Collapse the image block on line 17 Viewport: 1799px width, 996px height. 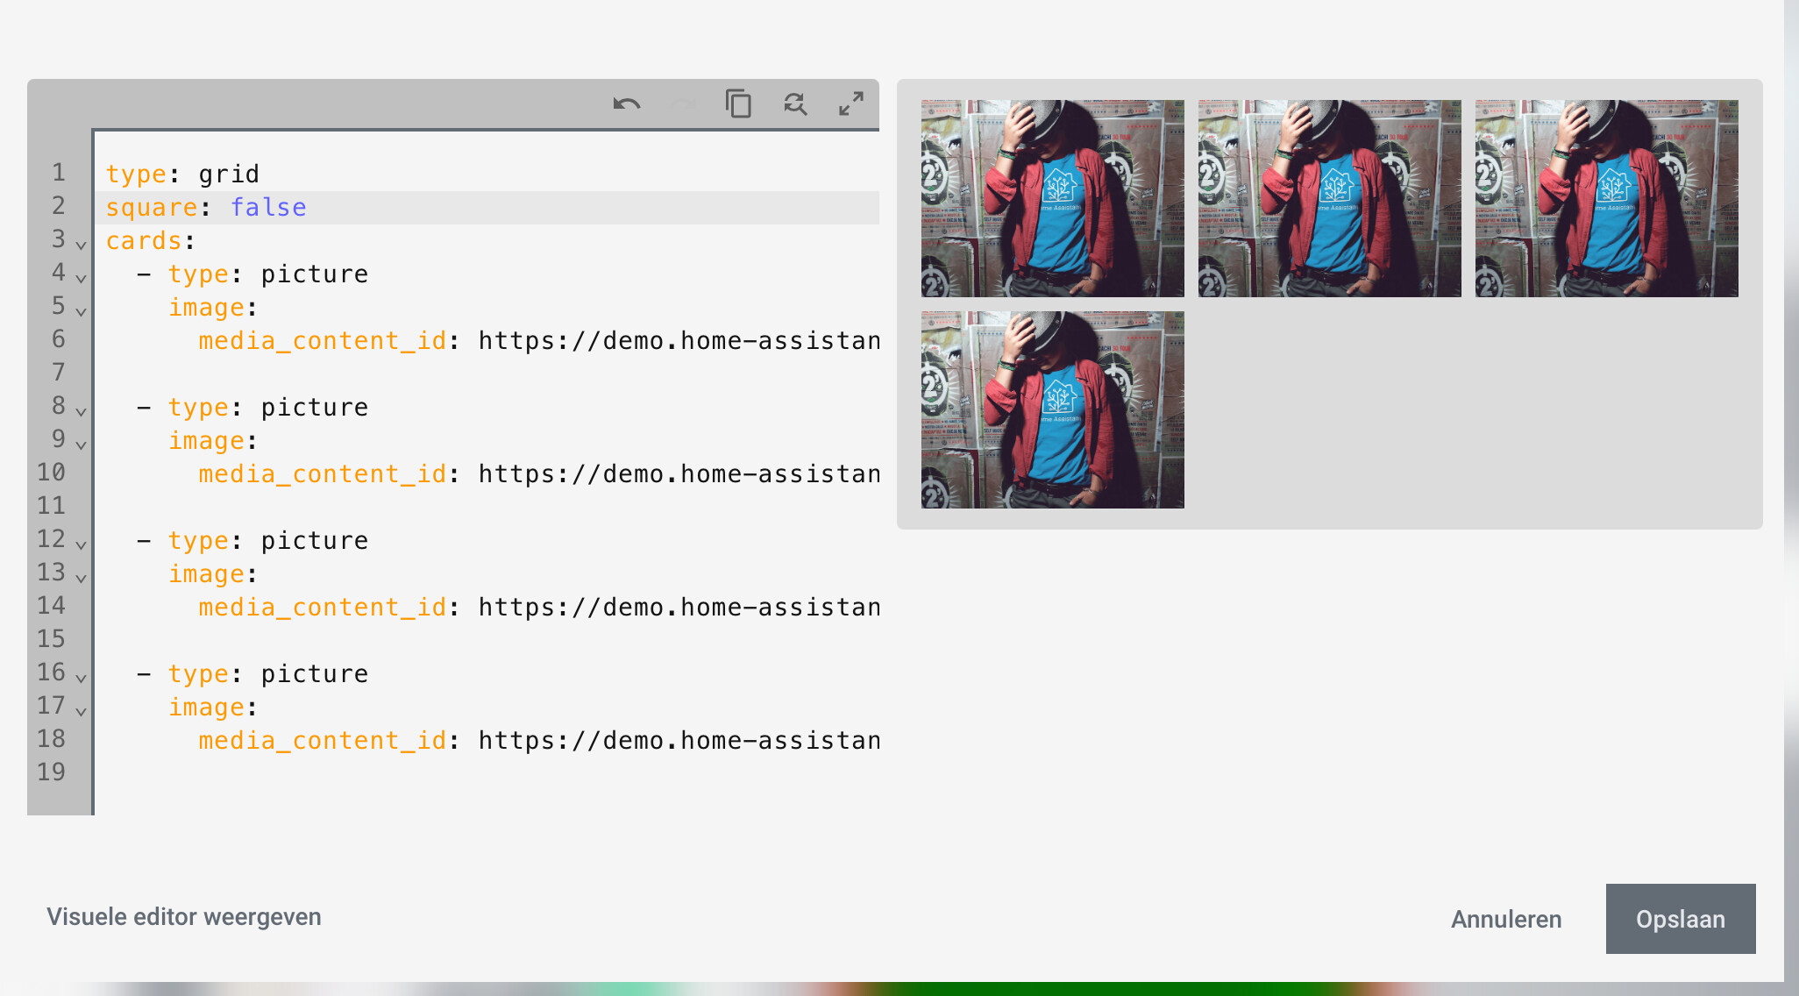[81, 711]
